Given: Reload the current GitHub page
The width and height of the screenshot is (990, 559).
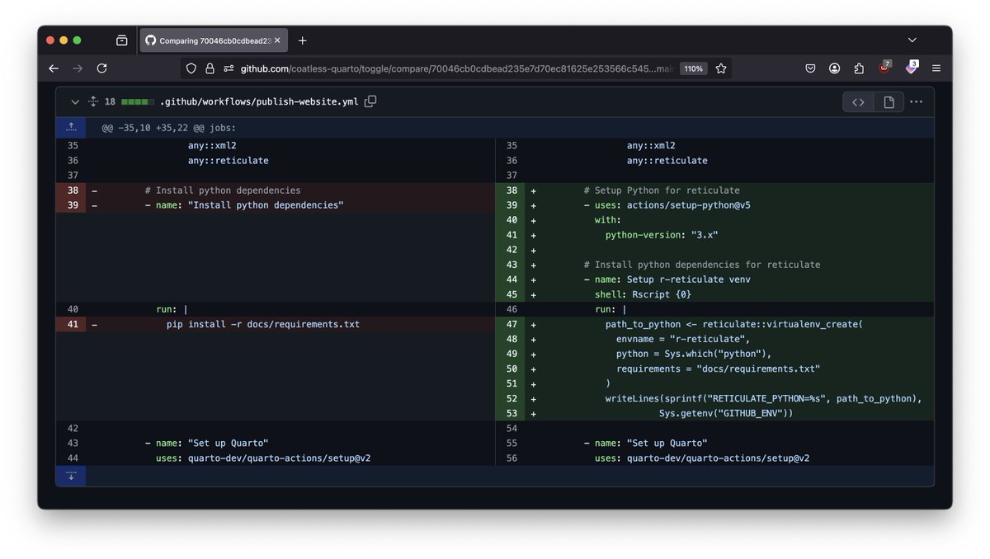Looking at the screenshot, I should tap(102, 68).
